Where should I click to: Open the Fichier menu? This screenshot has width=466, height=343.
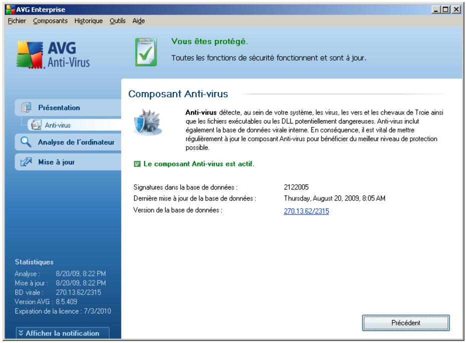(17, 21)
